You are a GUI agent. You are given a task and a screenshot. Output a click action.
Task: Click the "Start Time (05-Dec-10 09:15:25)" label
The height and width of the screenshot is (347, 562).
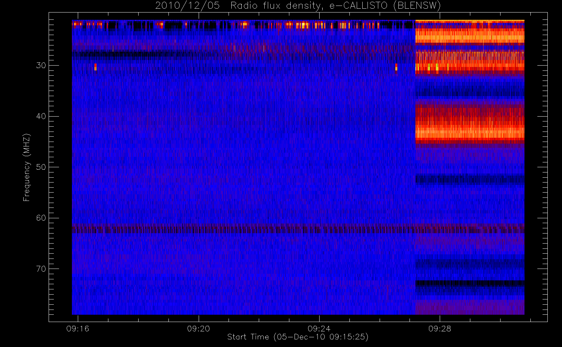pos(298,337)
